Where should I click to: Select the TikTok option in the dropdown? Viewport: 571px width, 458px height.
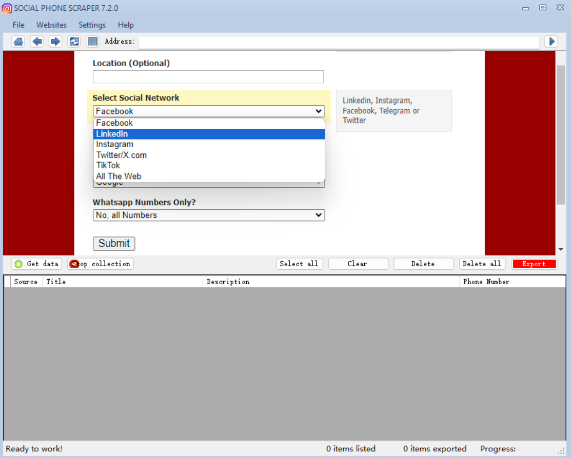tap(209, 166)
